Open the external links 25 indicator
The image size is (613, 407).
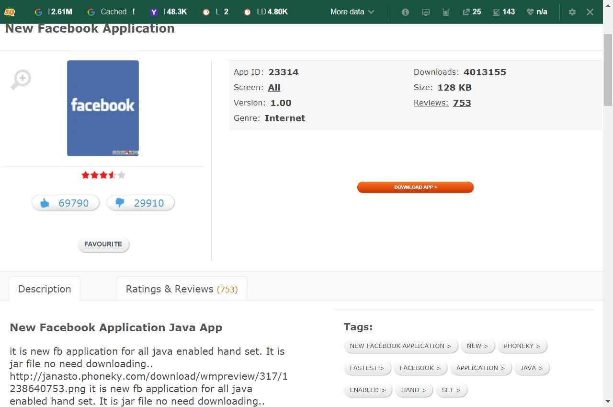pyautogui.click(x=472, y=12)
